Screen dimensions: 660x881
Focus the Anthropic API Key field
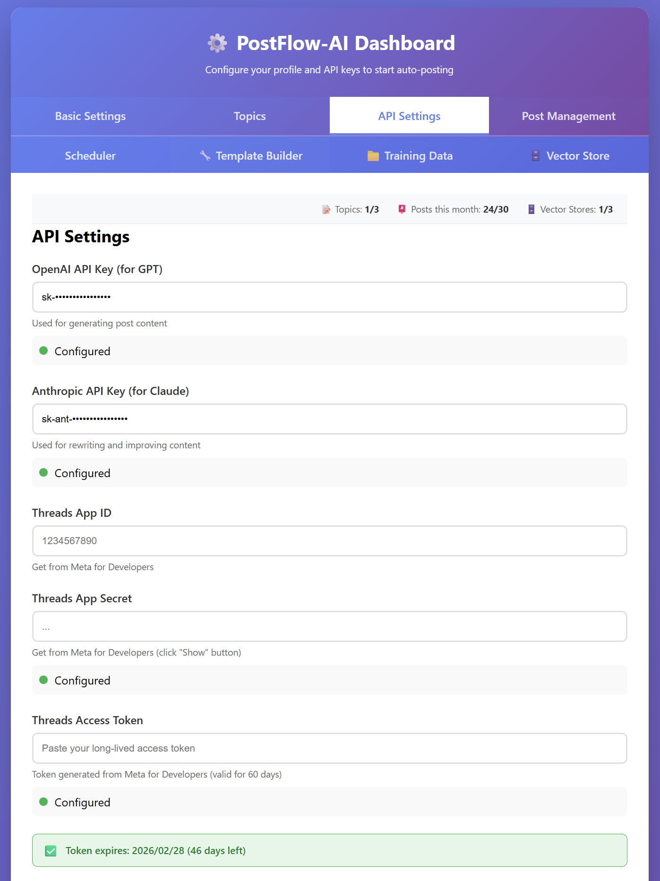coord(330,419)
